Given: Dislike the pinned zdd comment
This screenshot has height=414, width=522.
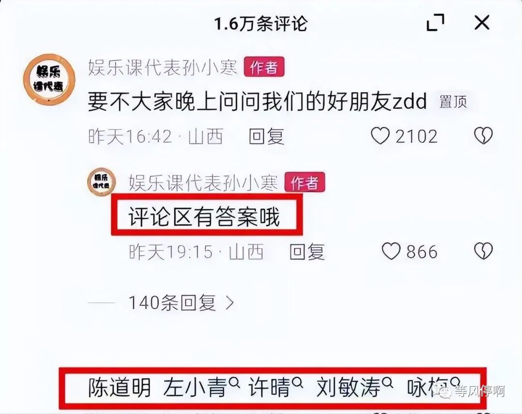Looking at the screenshot, I should (x=483, y=136).
